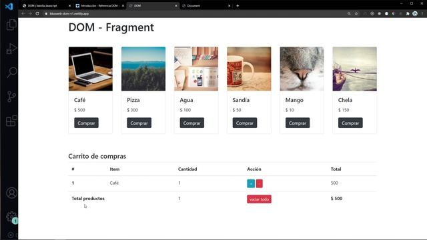
Task: Switch to the 'DOM | Vanilla Javascript' tab
Action: click(45, 6)
